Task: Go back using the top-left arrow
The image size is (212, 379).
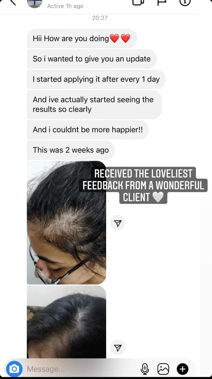Action: click(x=13, y=2)
